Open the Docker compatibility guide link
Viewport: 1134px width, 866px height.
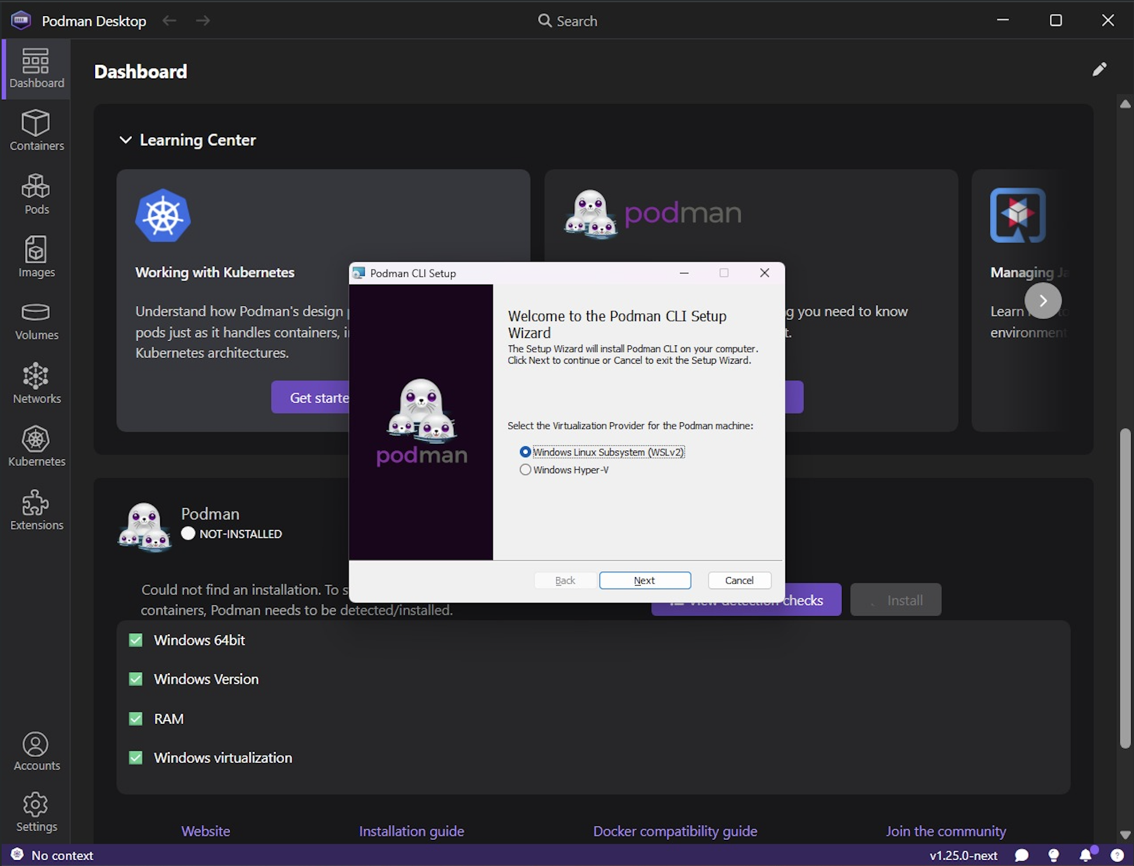(x=675, y=831)
